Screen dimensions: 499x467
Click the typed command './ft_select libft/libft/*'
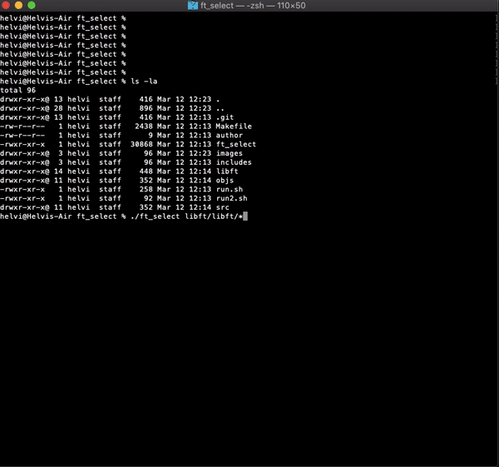[186, 216]
